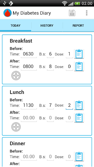Edit Lunch Before dose field showing 2
Screen dimensions: 94x167
pos(69,105)
